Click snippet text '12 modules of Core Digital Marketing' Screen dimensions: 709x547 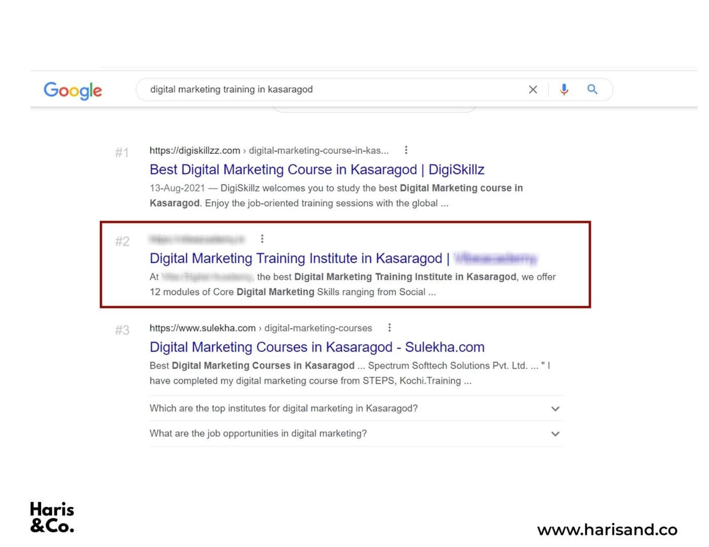(232, 292)
